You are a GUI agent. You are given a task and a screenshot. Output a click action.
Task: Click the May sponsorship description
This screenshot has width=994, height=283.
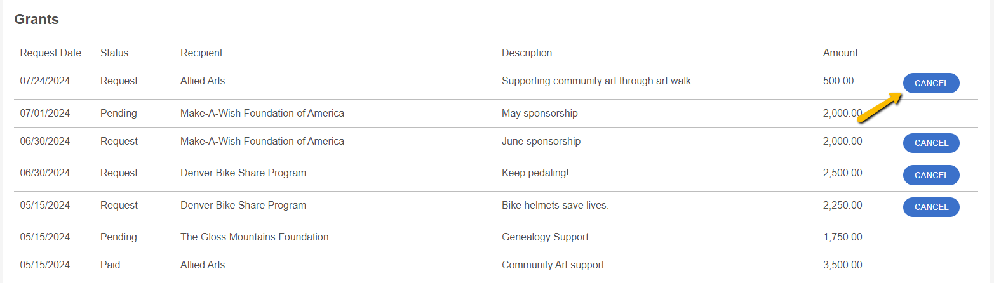(x=540, y=113)
